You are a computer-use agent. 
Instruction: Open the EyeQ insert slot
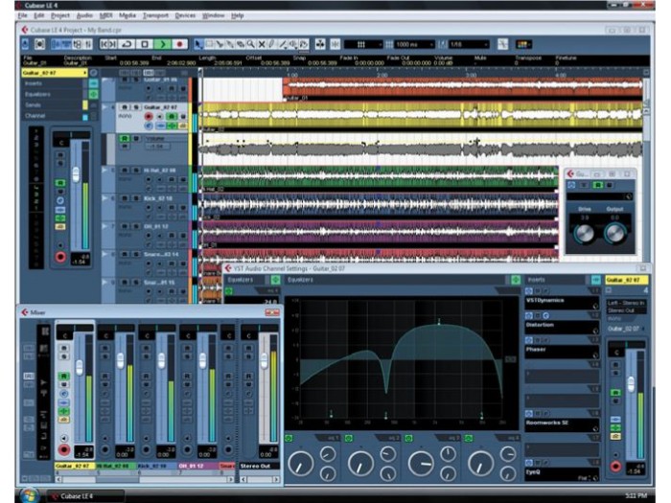(562, 474)
